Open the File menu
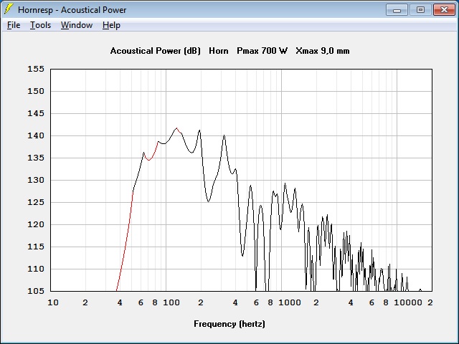459x344 pixels. (x=14, y=25)
